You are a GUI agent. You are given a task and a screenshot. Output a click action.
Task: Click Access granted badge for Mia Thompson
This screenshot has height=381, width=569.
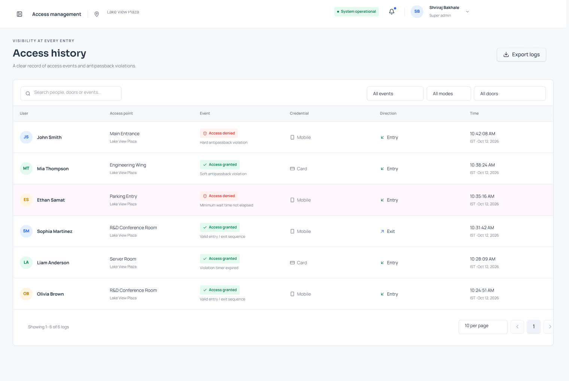(220, 165)
